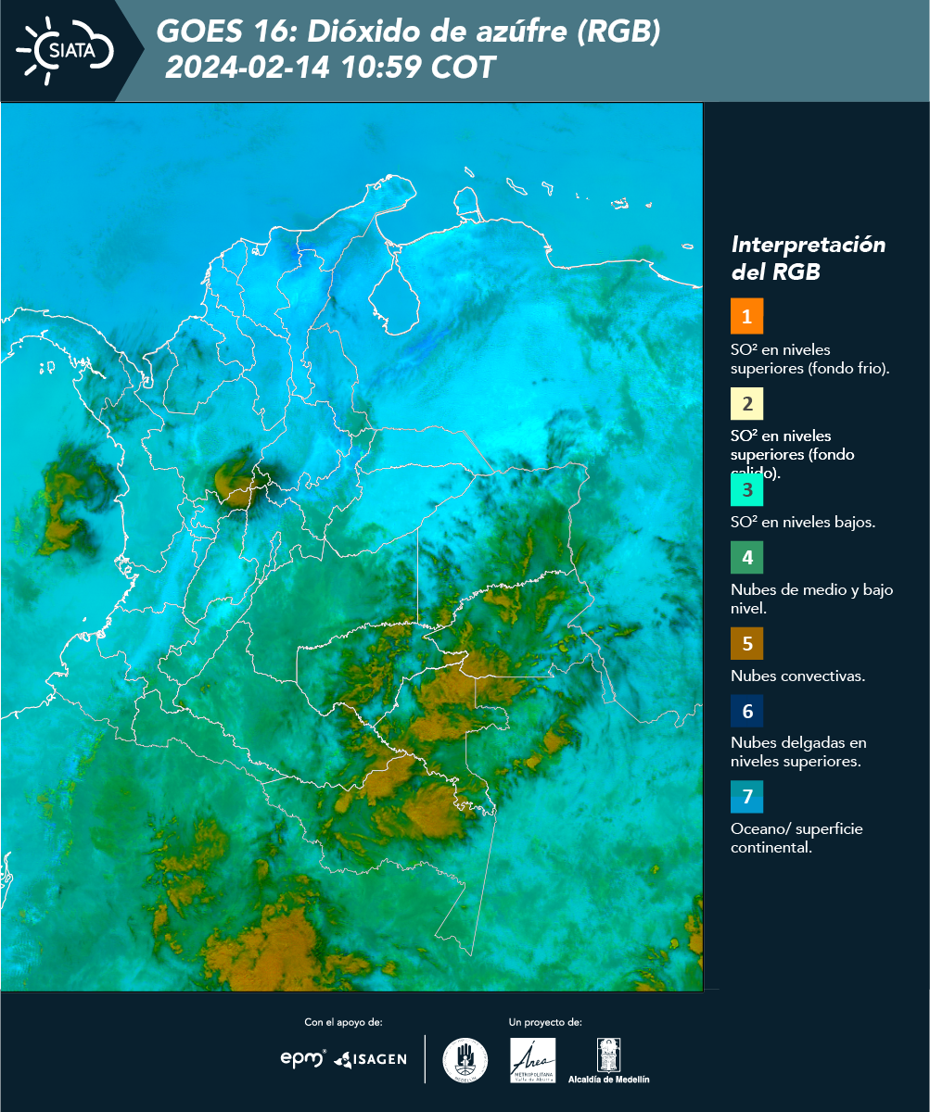Click the SIATA logo in the header

[x=65, y=51]
